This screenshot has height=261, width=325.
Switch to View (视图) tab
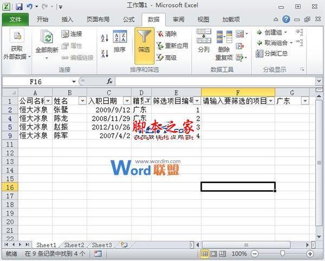pos(203,19)
